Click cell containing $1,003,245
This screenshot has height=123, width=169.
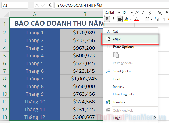point(84,79)
